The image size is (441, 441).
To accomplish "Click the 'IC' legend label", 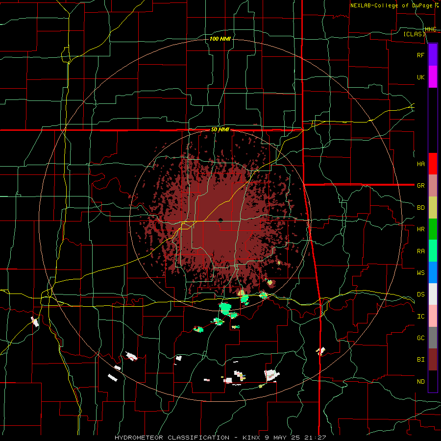I will tap(420, 317).
